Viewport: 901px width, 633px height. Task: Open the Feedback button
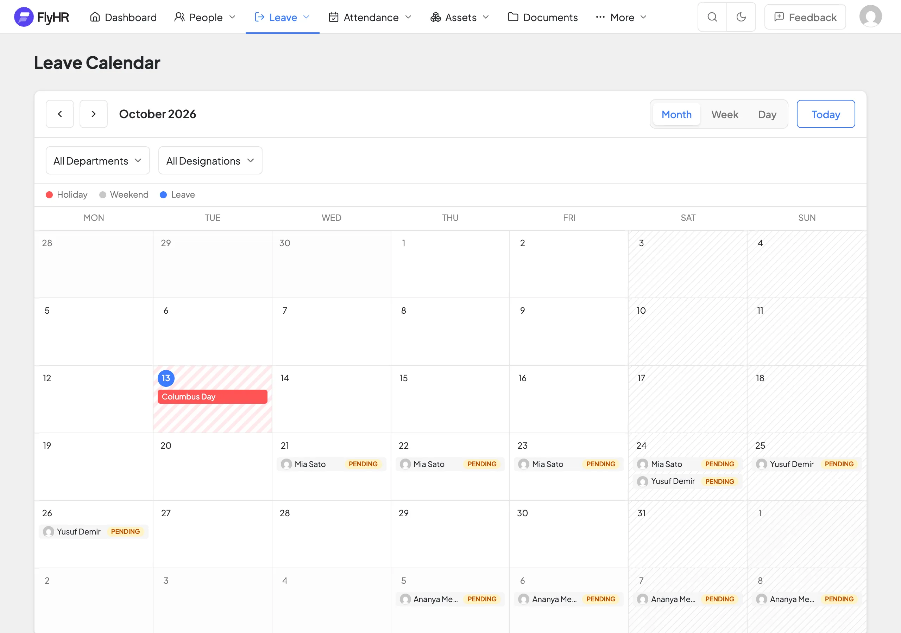805,17
